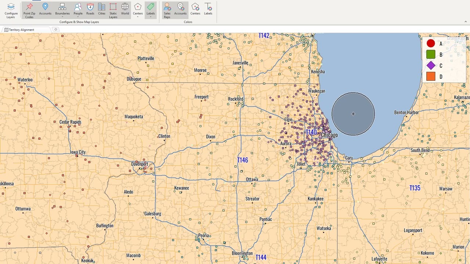
Task: Toggle the Point Zip Codes layer
Action: [x=29, y=10]
